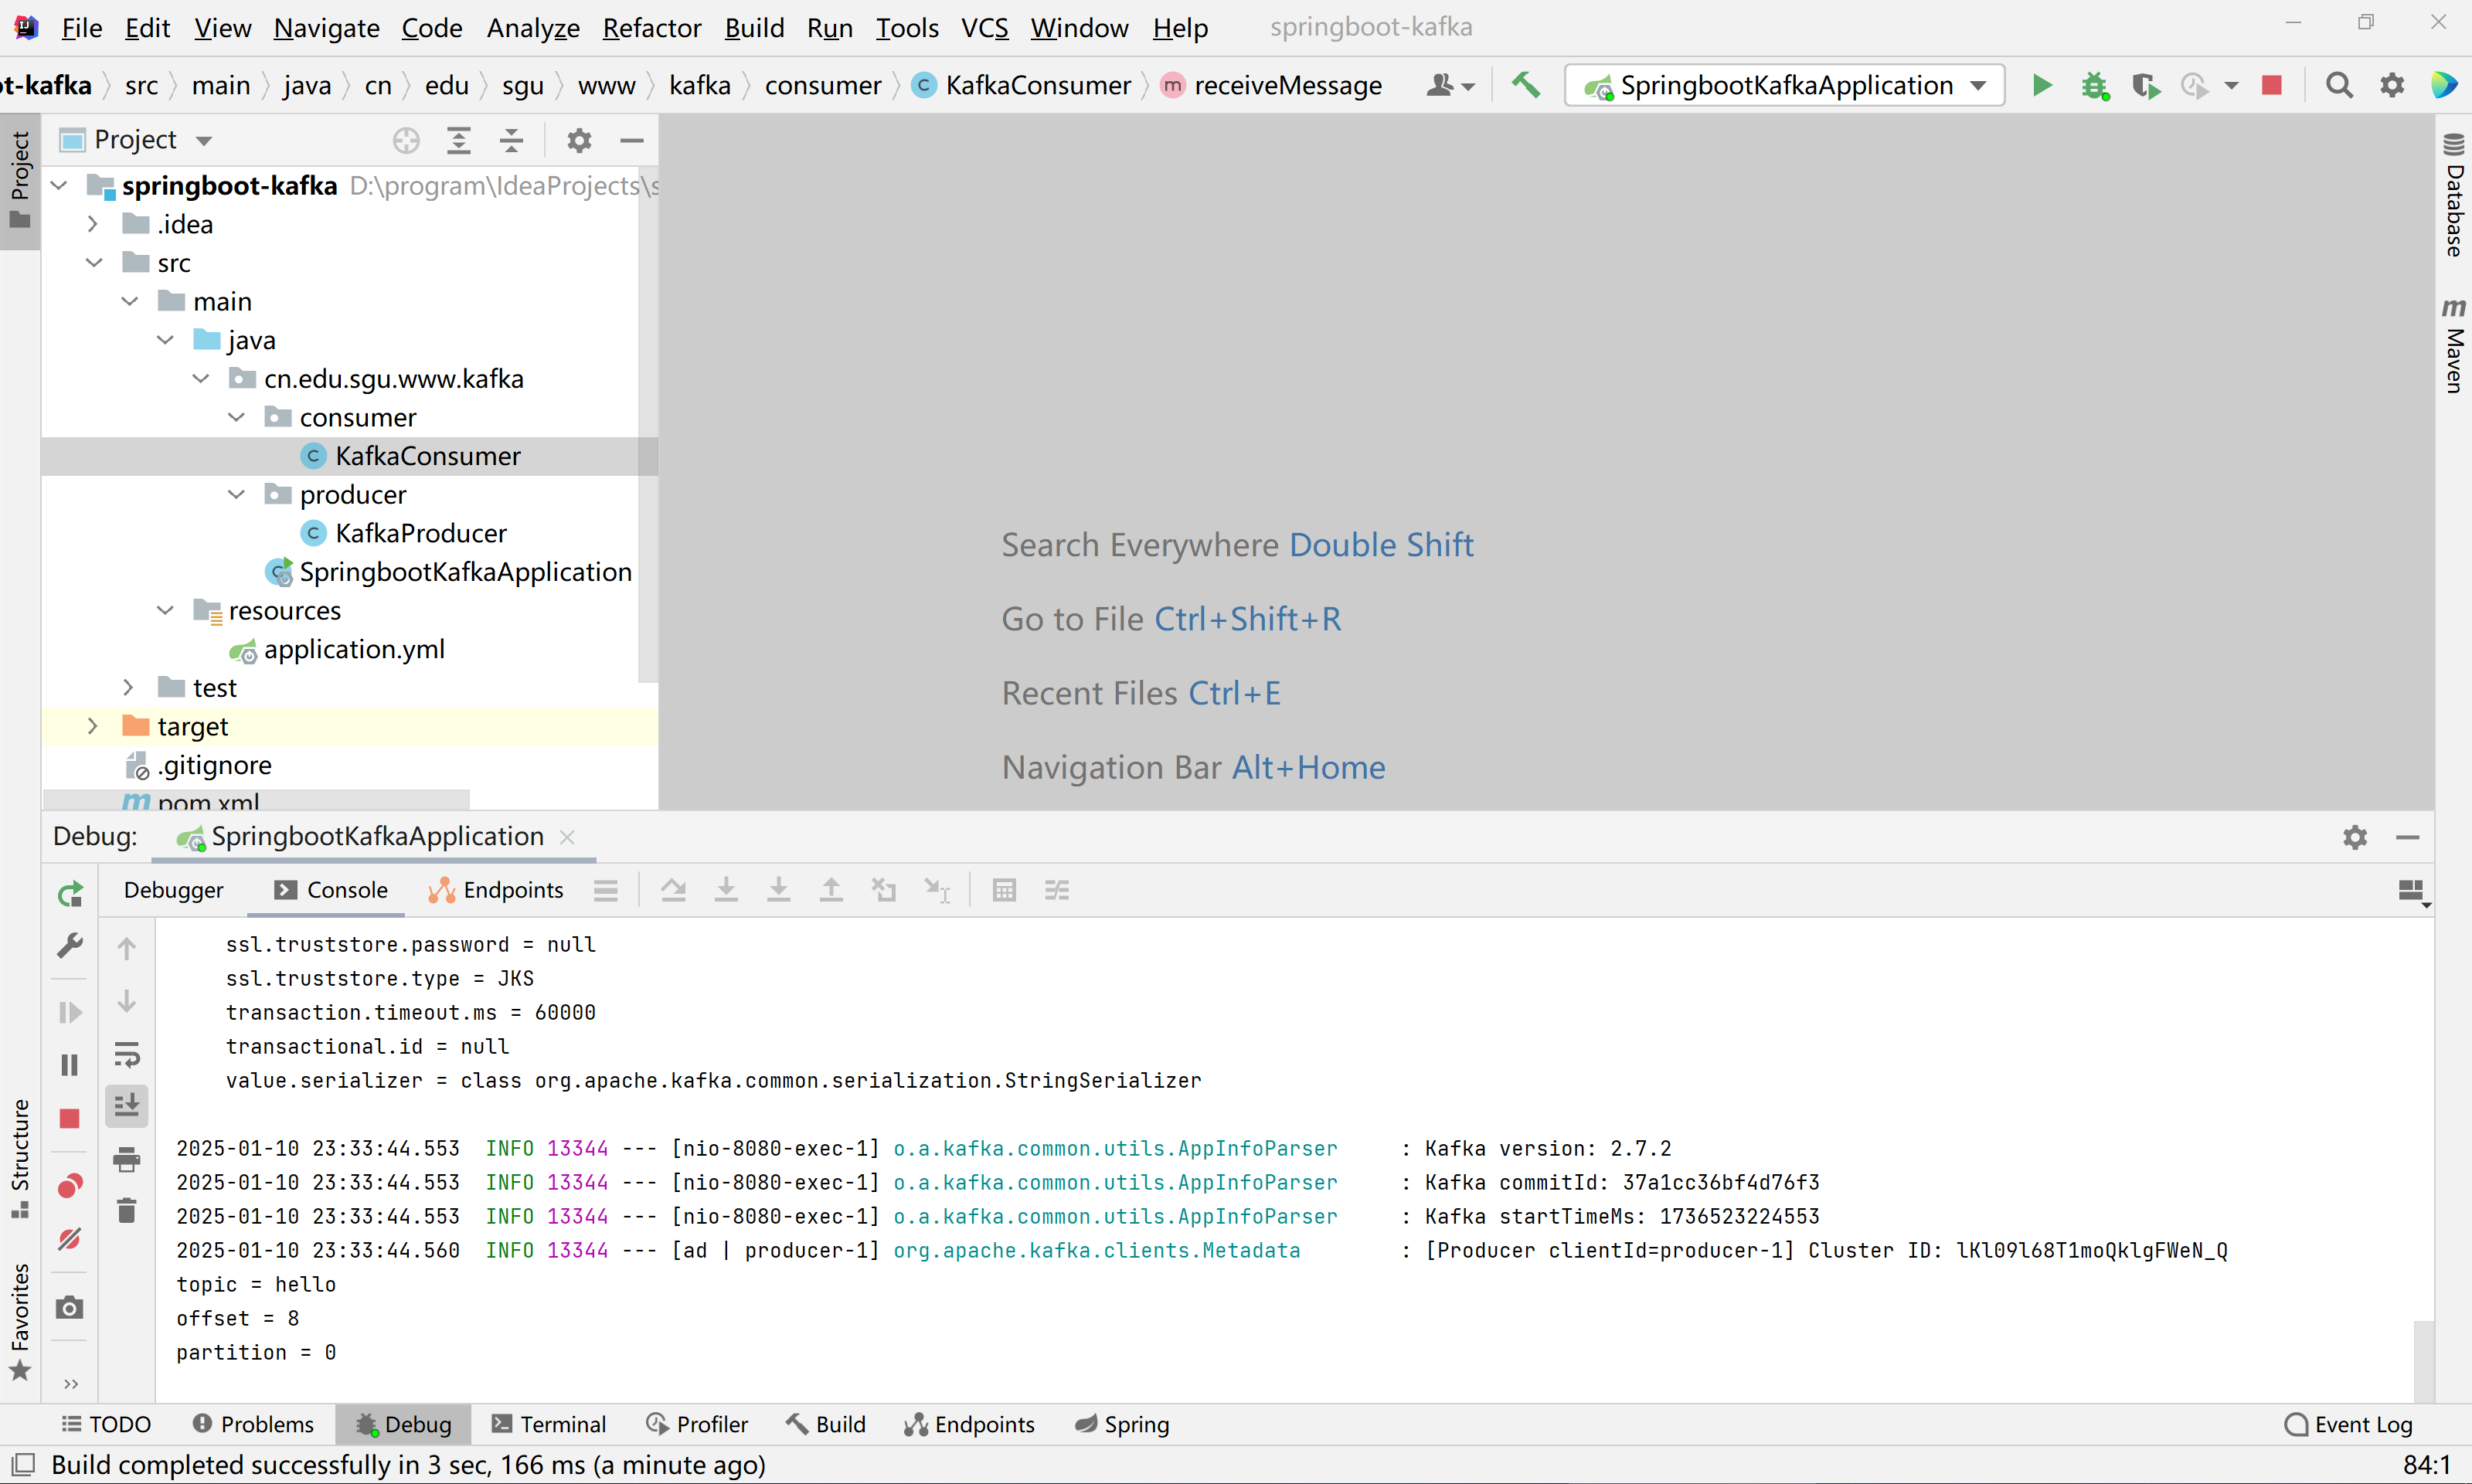2472x1484 pixels.
Task: Clear console with the trash icon
Action: (x=127, y=1211)
